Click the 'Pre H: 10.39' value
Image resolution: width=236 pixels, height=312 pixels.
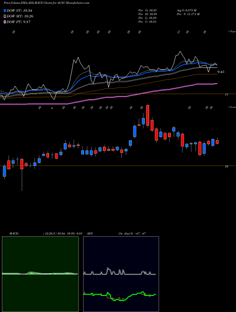(x=148, y=14)
